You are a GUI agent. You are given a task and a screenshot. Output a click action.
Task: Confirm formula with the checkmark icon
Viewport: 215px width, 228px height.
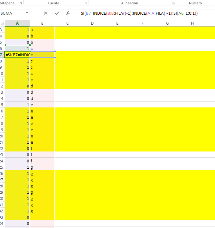pos(57,13)
